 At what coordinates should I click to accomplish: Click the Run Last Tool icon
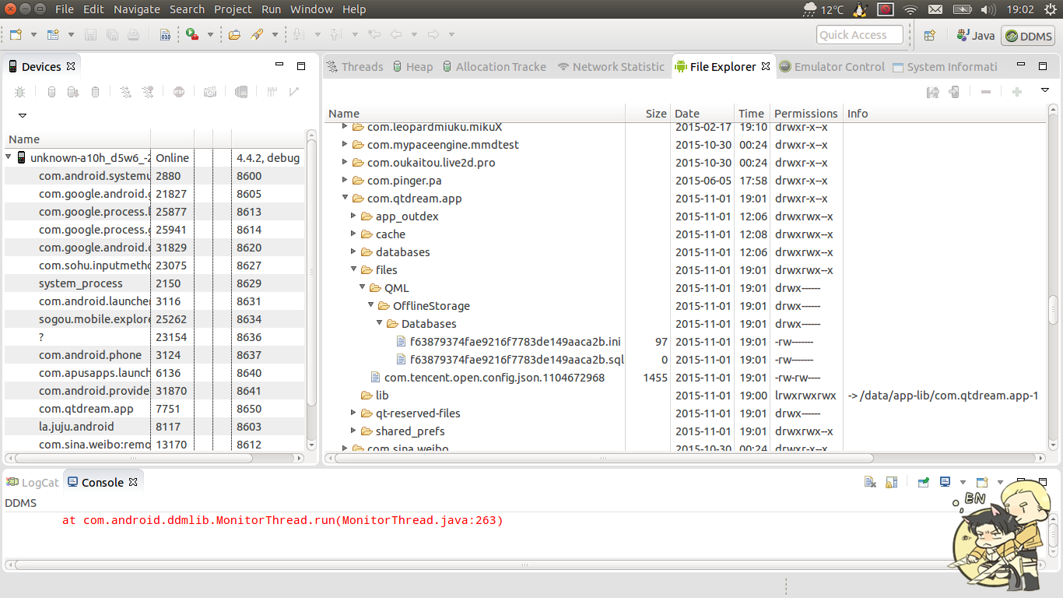click(x=192, y=35)
